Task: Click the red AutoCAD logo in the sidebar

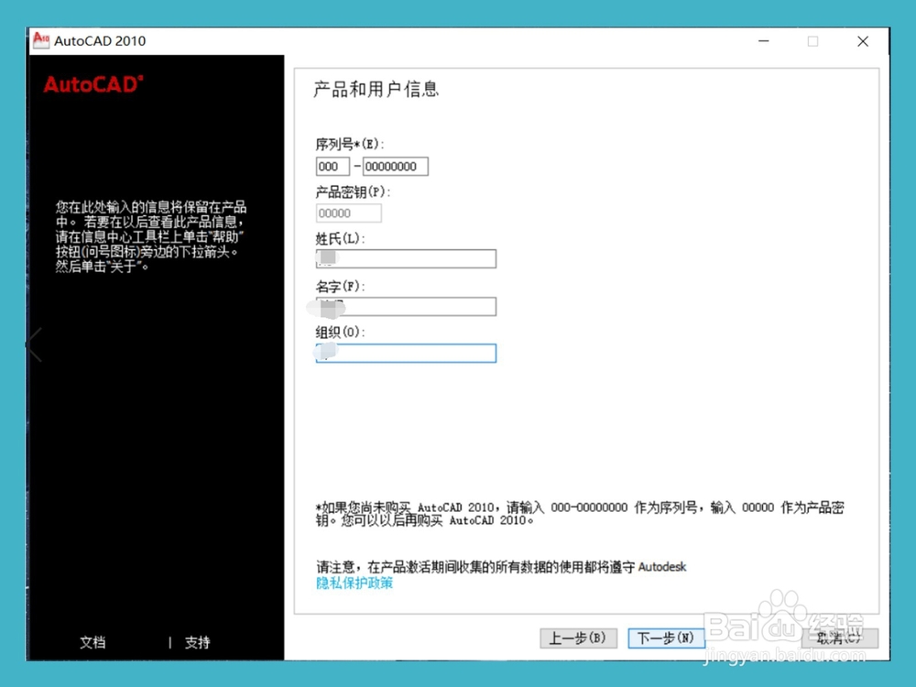Action: click(90, 83)
